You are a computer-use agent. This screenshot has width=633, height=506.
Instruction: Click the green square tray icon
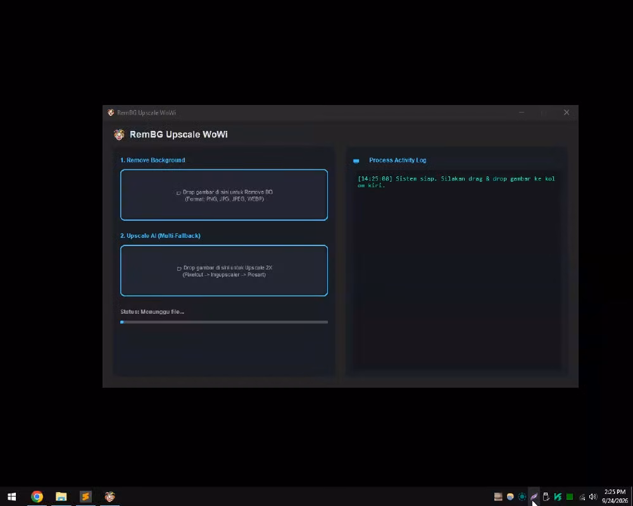point(570,497)
